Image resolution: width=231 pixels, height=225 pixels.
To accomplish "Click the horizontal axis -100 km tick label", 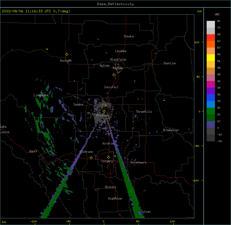I will 33,222.
